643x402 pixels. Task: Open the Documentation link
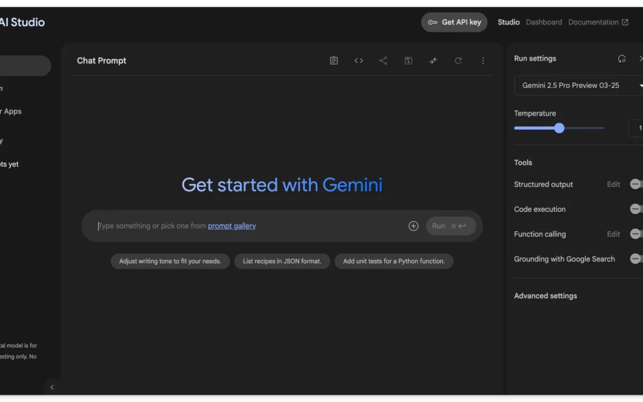tap(597, 22)
